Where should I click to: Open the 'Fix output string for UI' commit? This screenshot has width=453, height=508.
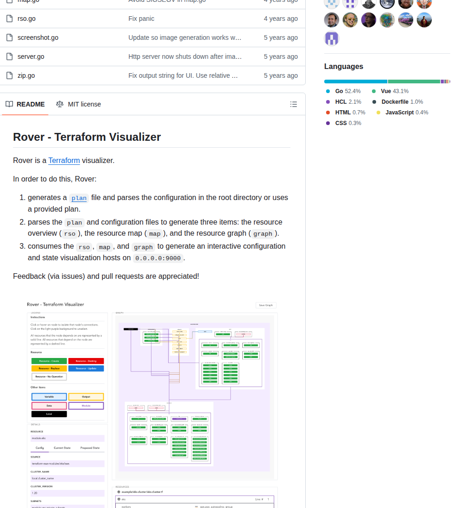(x=183, y=75)
